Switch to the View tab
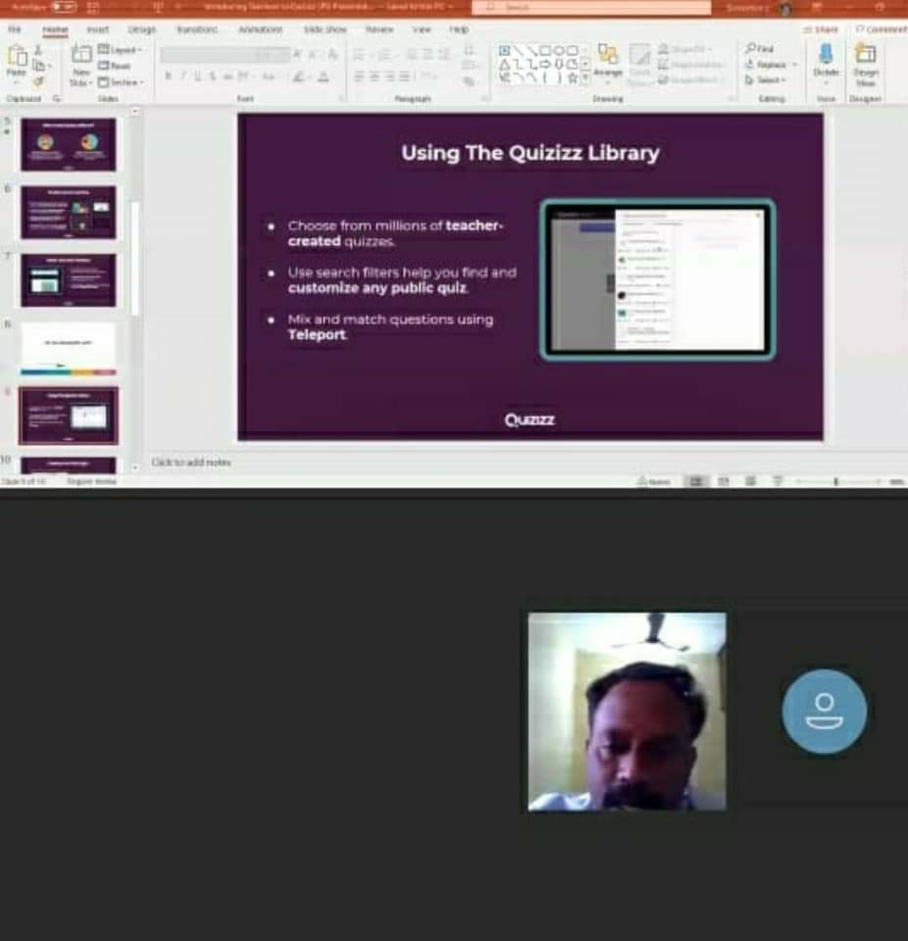 point(422,29)
